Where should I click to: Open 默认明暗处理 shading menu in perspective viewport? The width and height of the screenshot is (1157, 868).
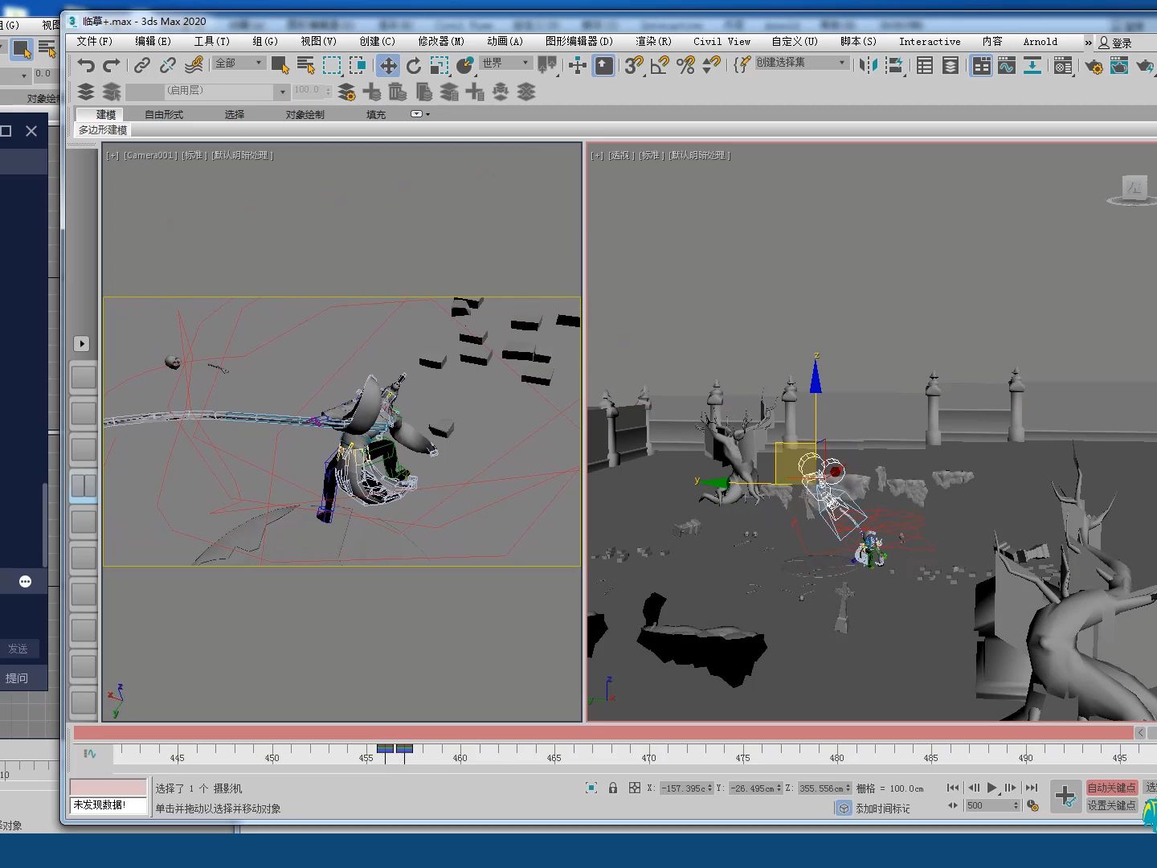(x=699, y=155)
